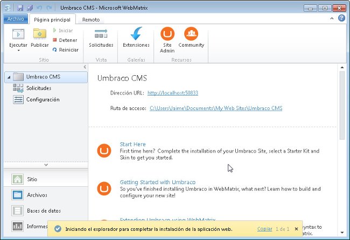Click the scrollbar up arrow

point(342,67)
